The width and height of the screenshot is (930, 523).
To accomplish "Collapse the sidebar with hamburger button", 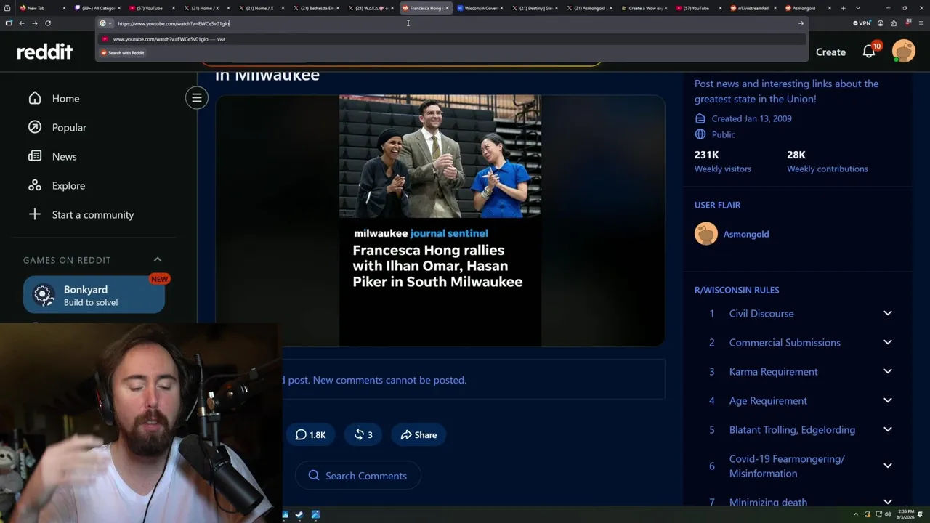I will click(196, 98).
